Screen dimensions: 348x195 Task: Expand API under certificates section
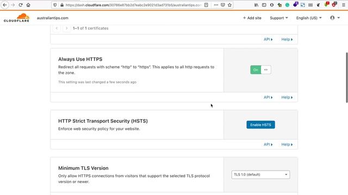(268, 40)
